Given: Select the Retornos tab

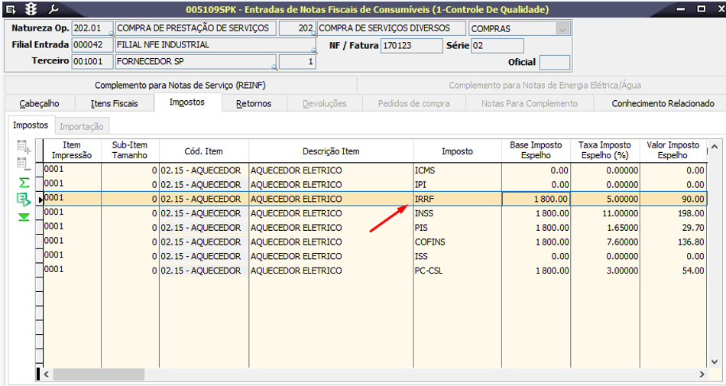Looking at the screenshot, I should pos(253,103).
